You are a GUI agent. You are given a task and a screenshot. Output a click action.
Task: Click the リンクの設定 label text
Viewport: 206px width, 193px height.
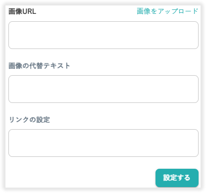[x=29, y=120]
